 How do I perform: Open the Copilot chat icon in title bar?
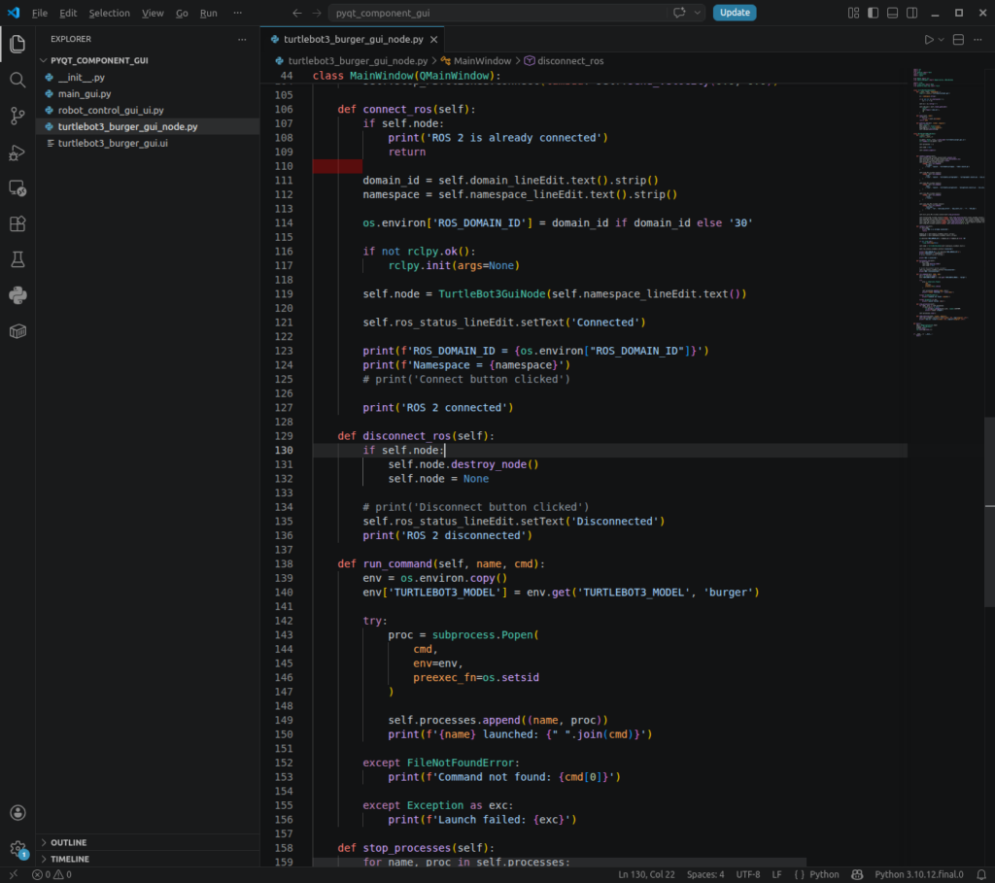679,13
